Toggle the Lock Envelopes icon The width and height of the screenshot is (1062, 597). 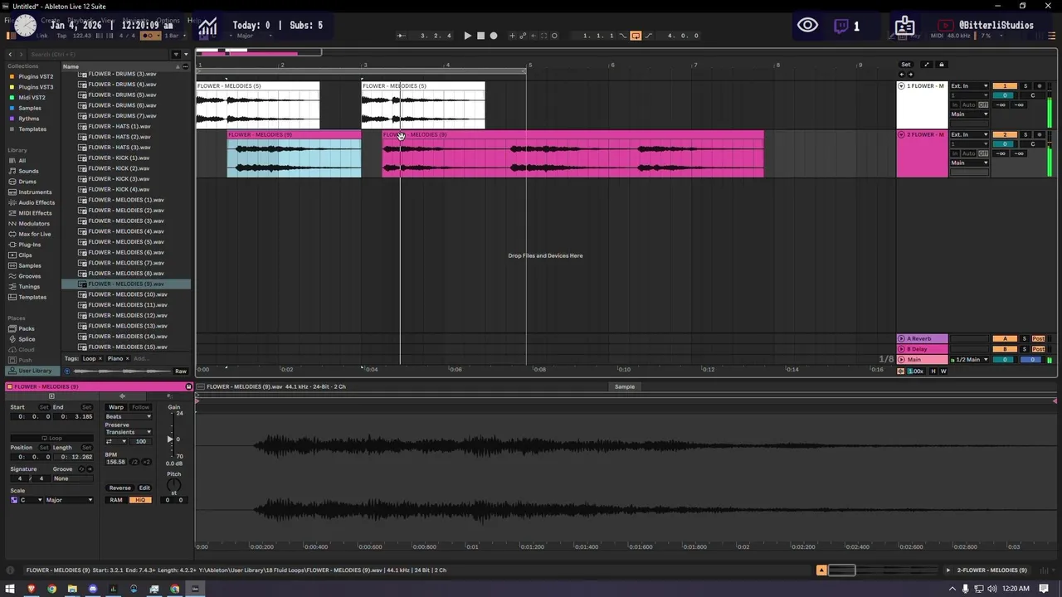coord(941,65)
